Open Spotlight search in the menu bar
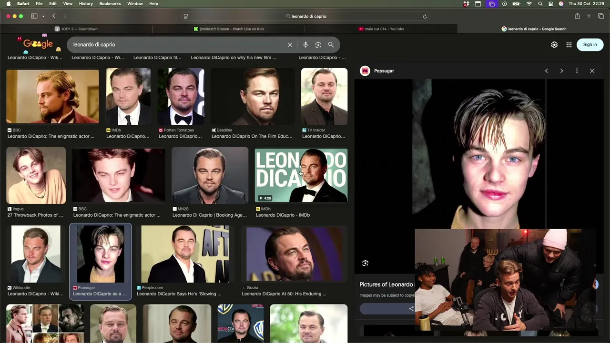The height and width of the screenshot is (343, 610). [x=540, y=4]
